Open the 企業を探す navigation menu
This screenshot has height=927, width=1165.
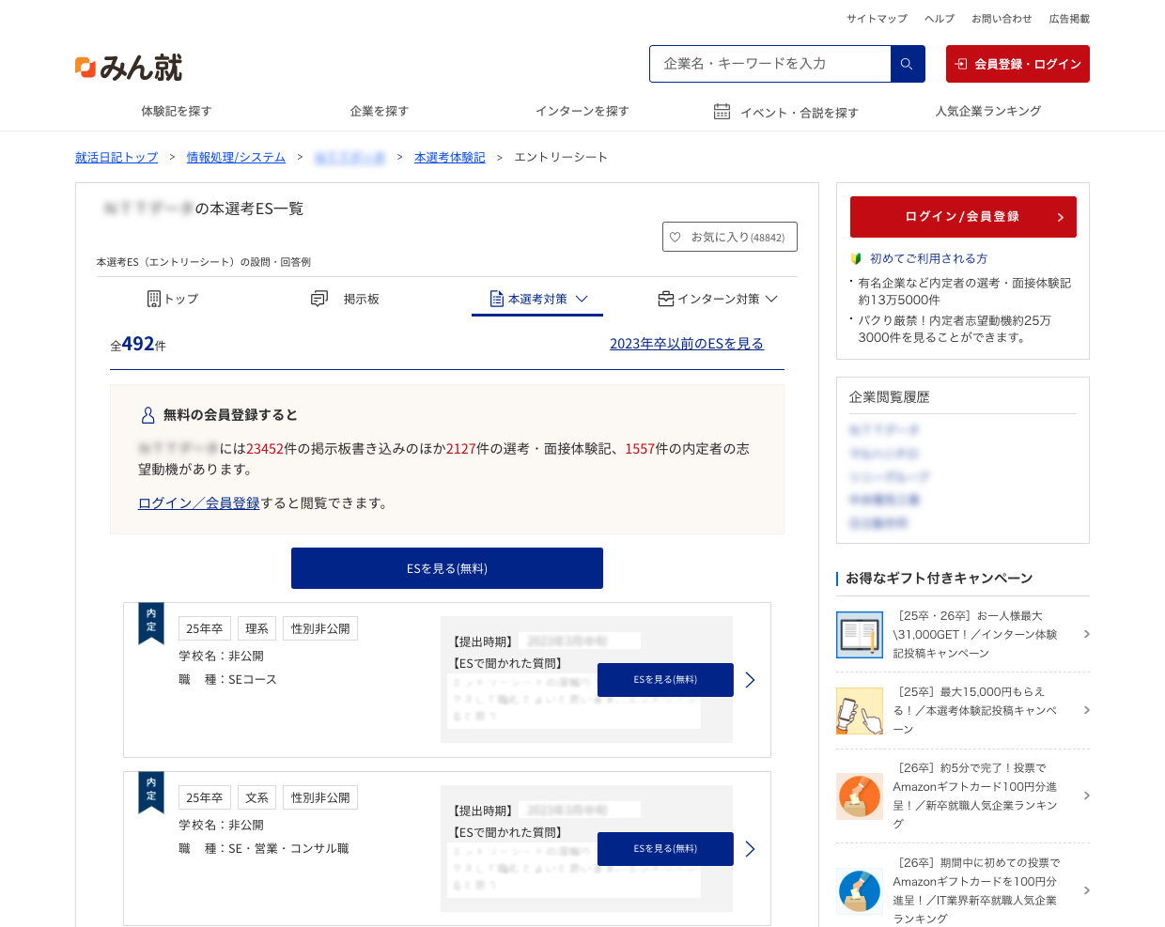point(379,111)
